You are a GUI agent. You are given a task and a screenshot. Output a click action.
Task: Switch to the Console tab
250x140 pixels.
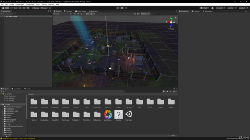click(68, 11)
